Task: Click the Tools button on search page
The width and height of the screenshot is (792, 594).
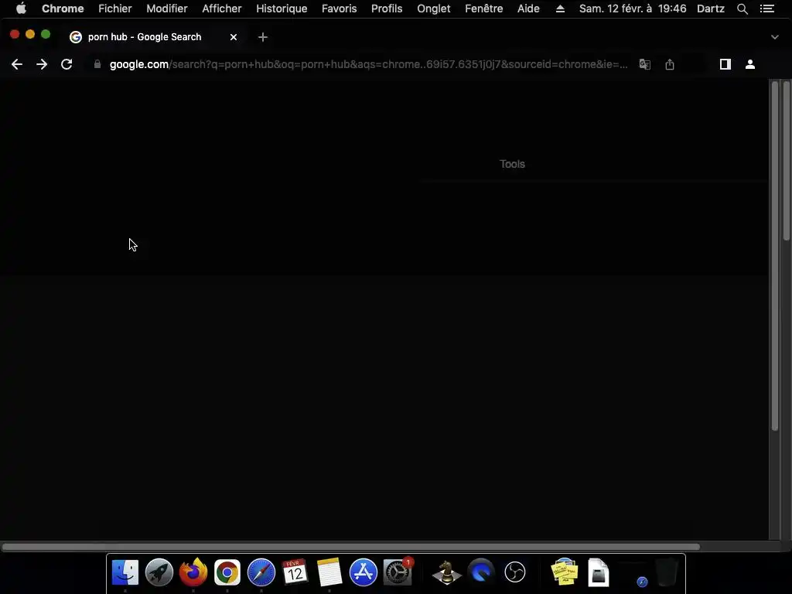Action: pos(512,164)
